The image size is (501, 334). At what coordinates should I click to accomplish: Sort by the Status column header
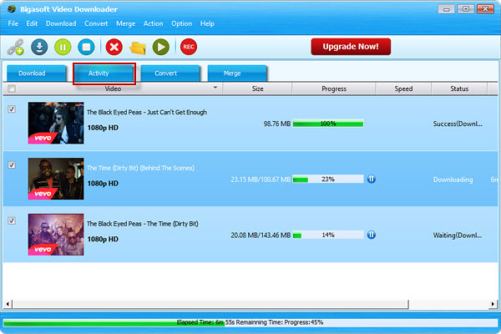459,89
